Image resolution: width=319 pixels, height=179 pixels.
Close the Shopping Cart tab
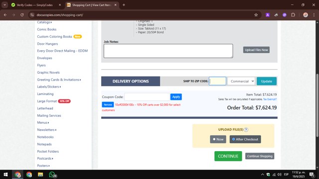click(x=115, y=5)
